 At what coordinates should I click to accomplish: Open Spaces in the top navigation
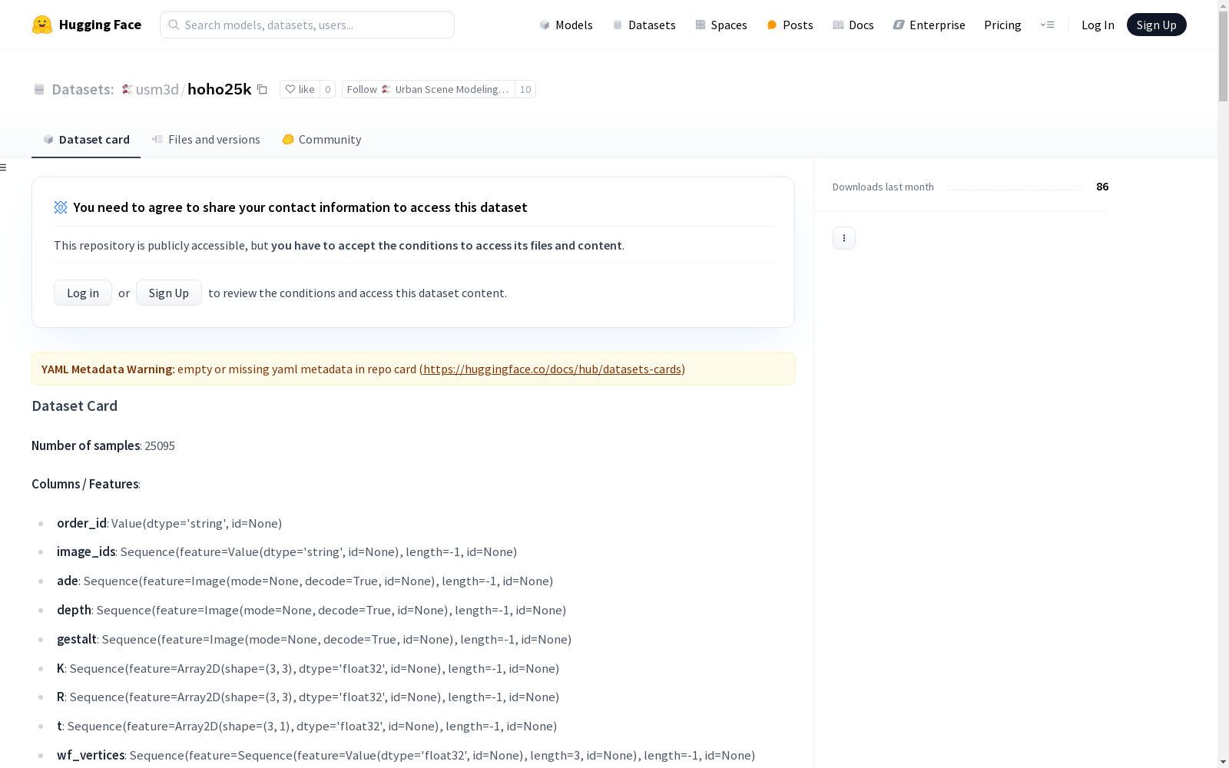pos(721,25)
